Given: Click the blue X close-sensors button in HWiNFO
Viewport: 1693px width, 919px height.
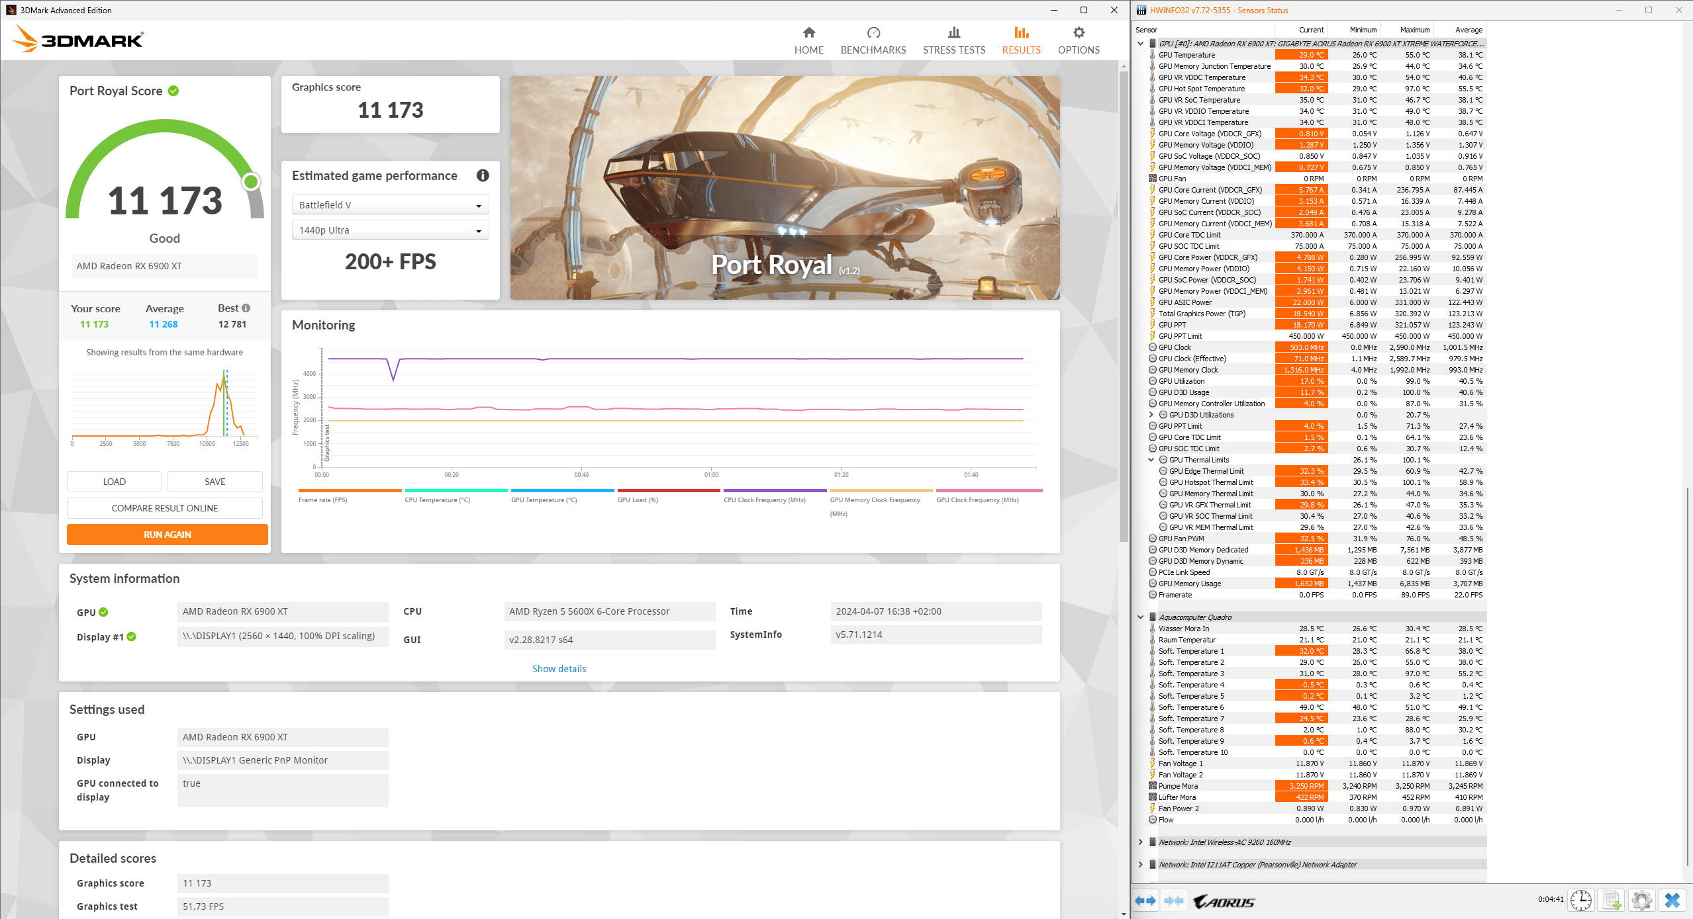Looking at the screenshot, I should [x=1672, y=900].
